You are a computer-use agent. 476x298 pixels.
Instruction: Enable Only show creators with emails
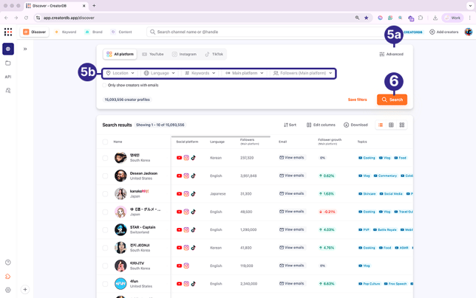(x=105, y=85)
